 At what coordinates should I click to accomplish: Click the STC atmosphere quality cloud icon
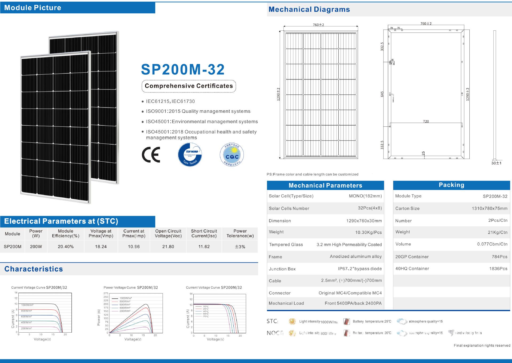402,321
